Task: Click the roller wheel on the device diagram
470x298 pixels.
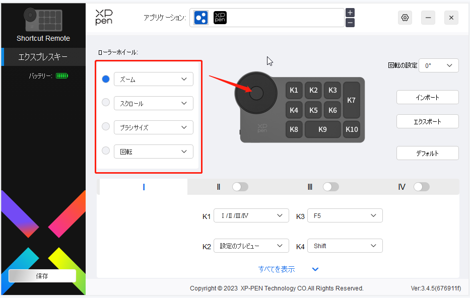Action: (256, 93)
